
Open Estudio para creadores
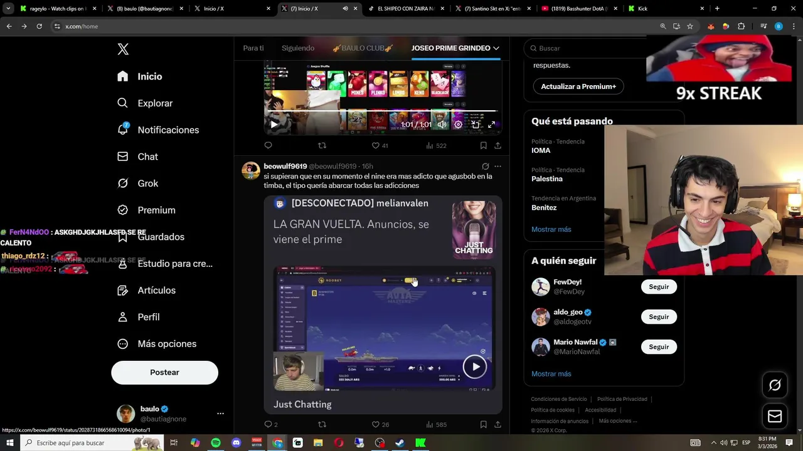165,264
